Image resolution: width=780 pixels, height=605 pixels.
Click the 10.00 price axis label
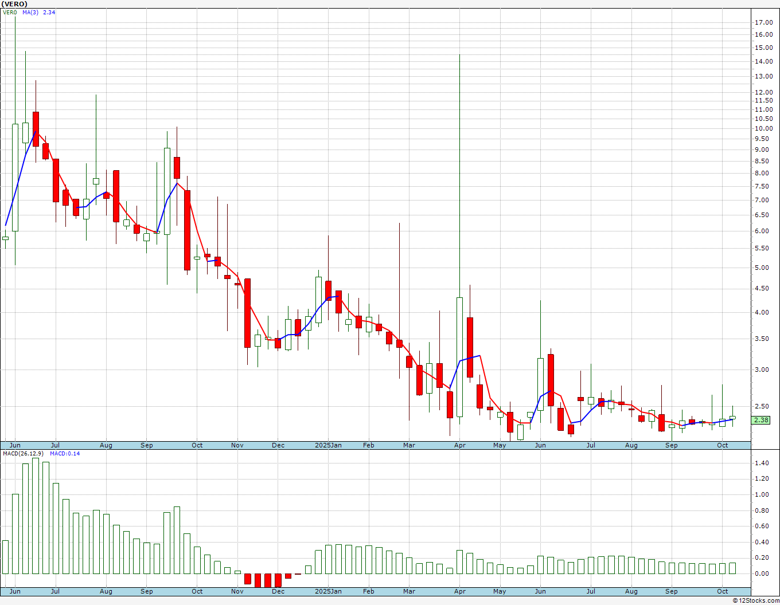tap(764, 128)
